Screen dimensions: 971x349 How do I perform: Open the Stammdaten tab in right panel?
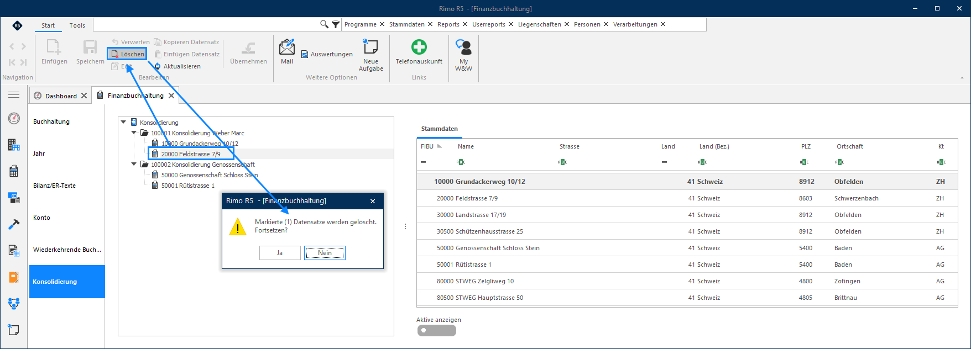pos(440,129)
